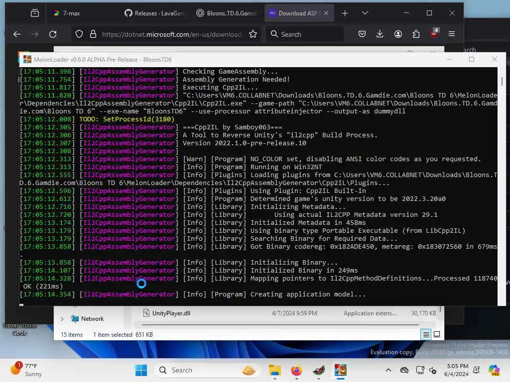Open Firefox downloads panel
The width and height of the screenshot is (510, 382).
pos(380,34)
